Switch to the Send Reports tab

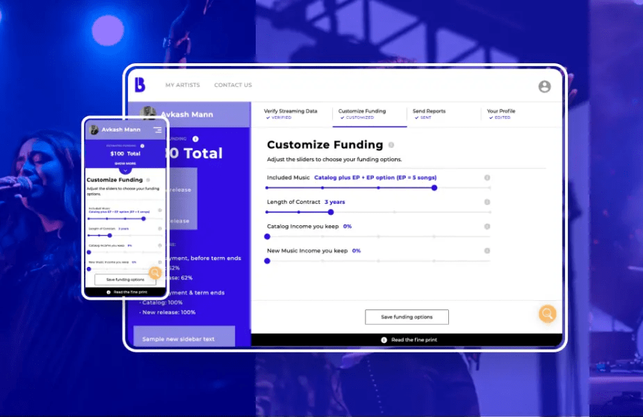pyautogui.click(x=429, y=114)
